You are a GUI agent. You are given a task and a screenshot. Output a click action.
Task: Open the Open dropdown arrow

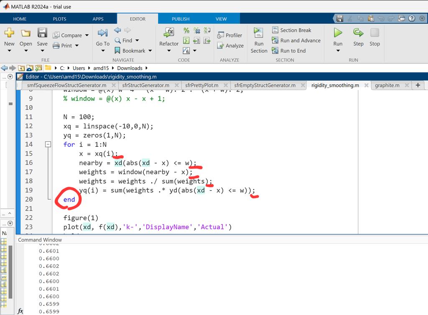pos(26,50)
